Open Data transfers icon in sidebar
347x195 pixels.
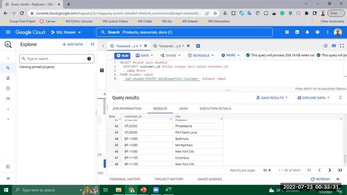8,78
